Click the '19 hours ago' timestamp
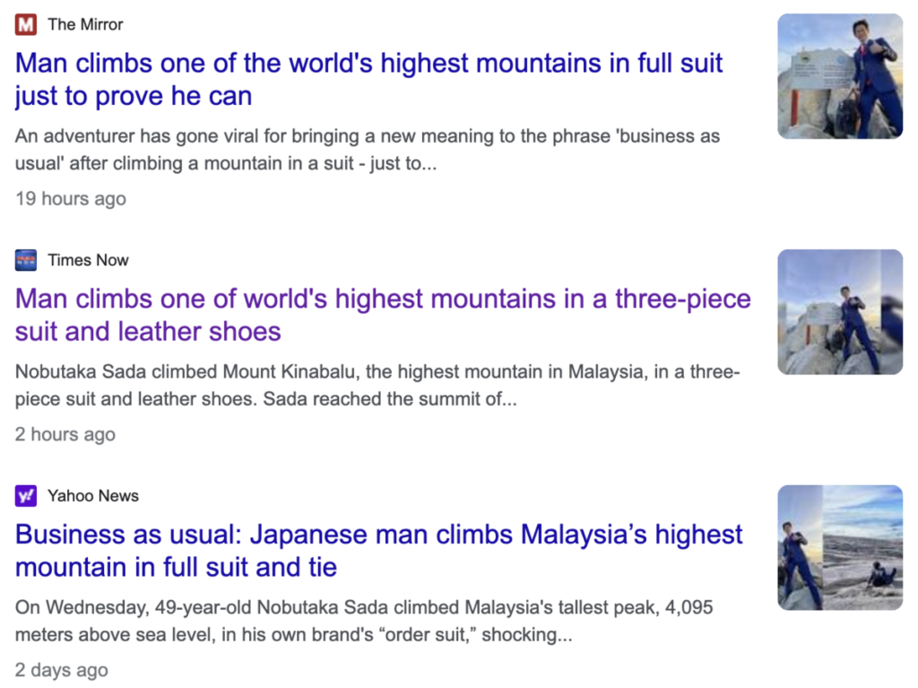 pyautogui.click(x=71, y=198)
